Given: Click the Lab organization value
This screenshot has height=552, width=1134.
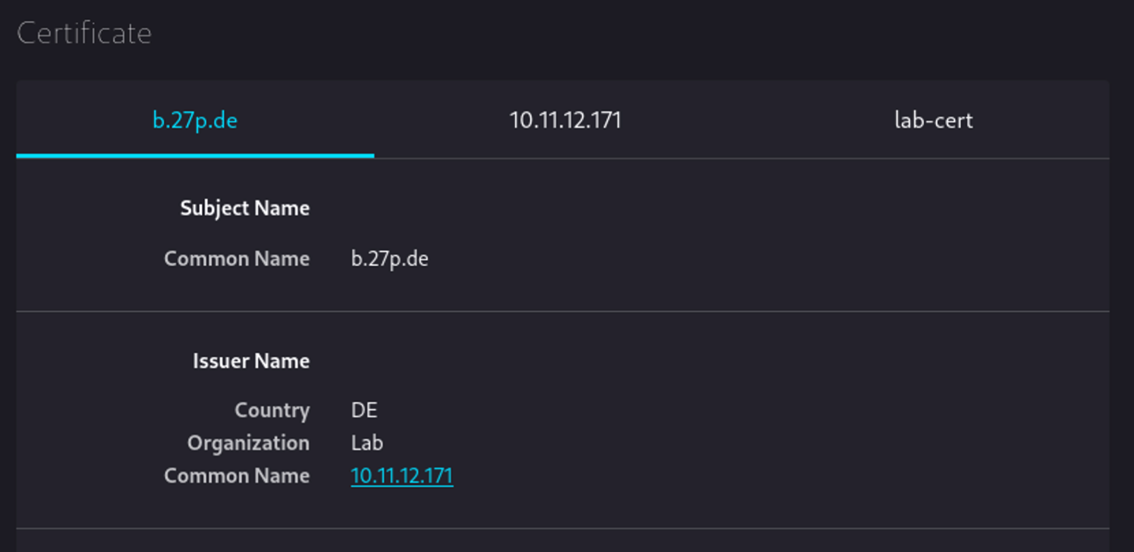Looking at the screenshot, I should [366, 443].
